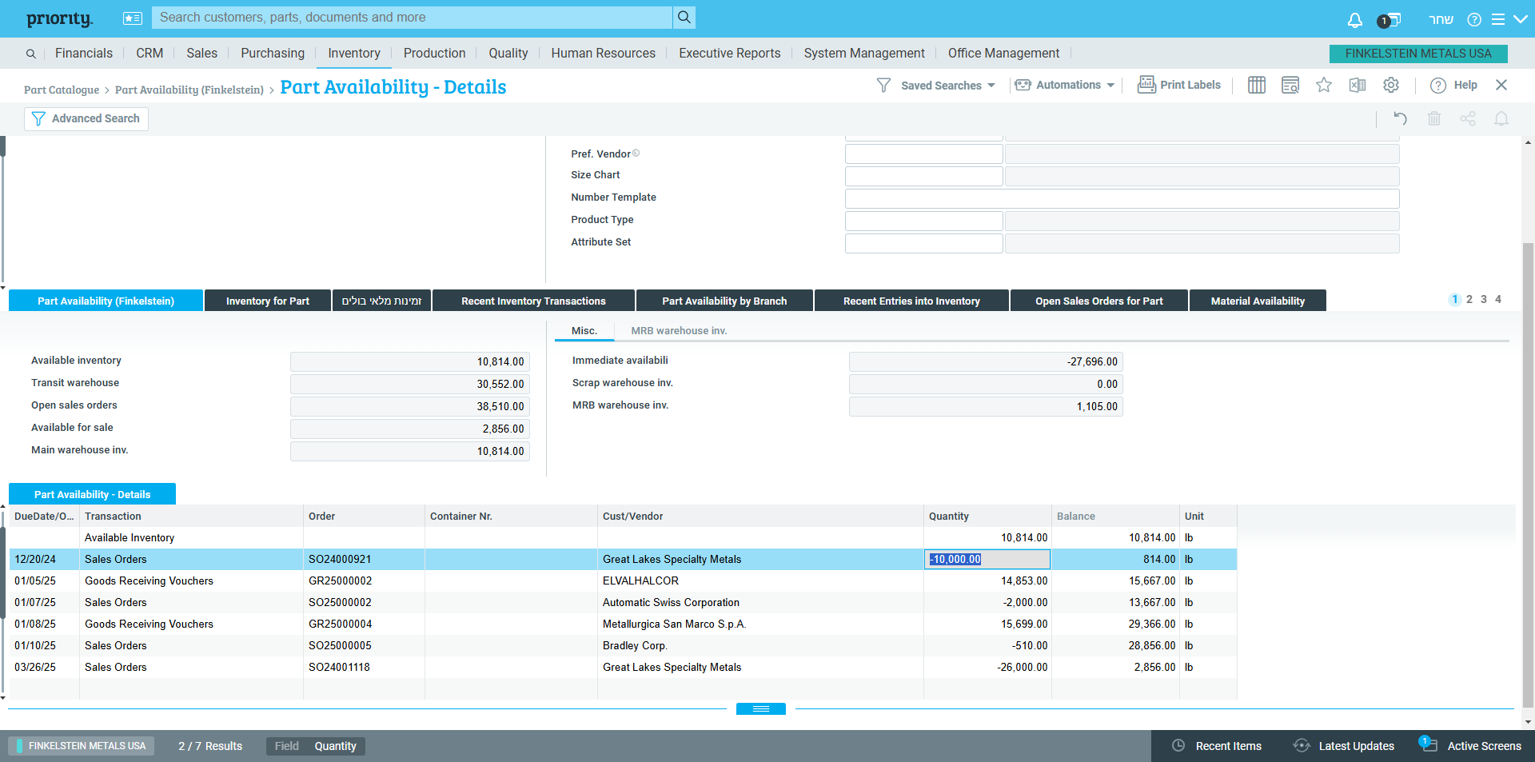This screenshot has width=1535, height=762.
Task: Open the Production menu
Action: (434, 53)
